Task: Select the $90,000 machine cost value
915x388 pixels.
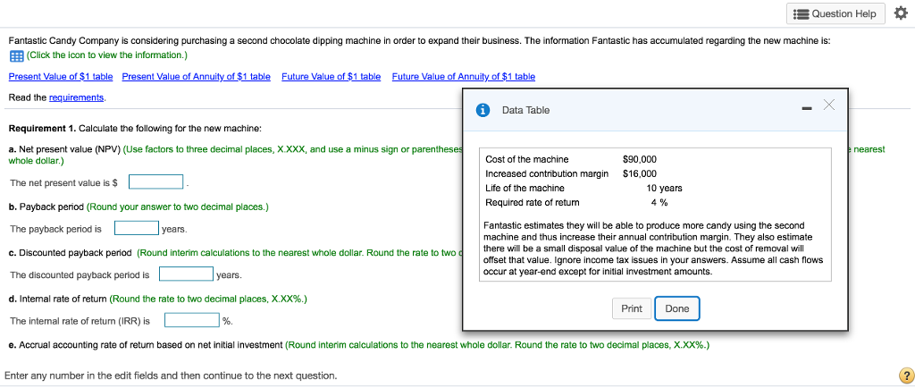Action: tap(640, 159)
